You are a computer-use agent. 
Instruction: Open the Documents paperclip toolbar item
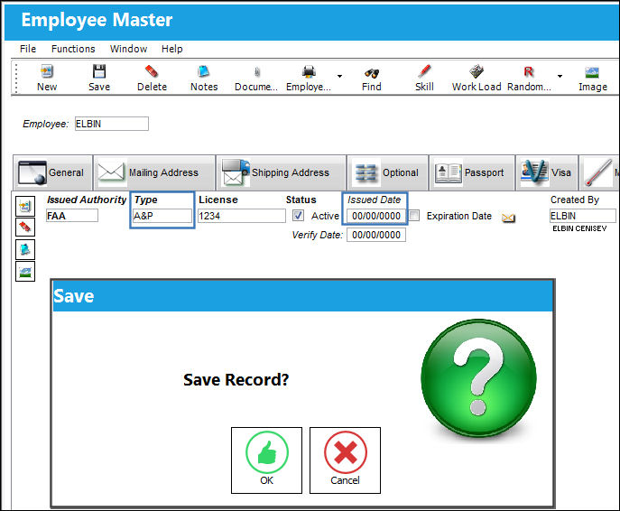pos(256,78)
